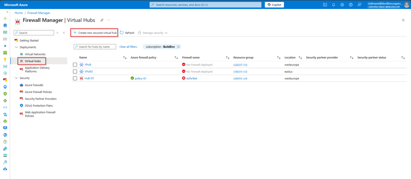Image resolution: width=411 pixels, height=179 pixels.
Task: Select Virtual Networks in the menu
Action: click(x=35, y=54)
